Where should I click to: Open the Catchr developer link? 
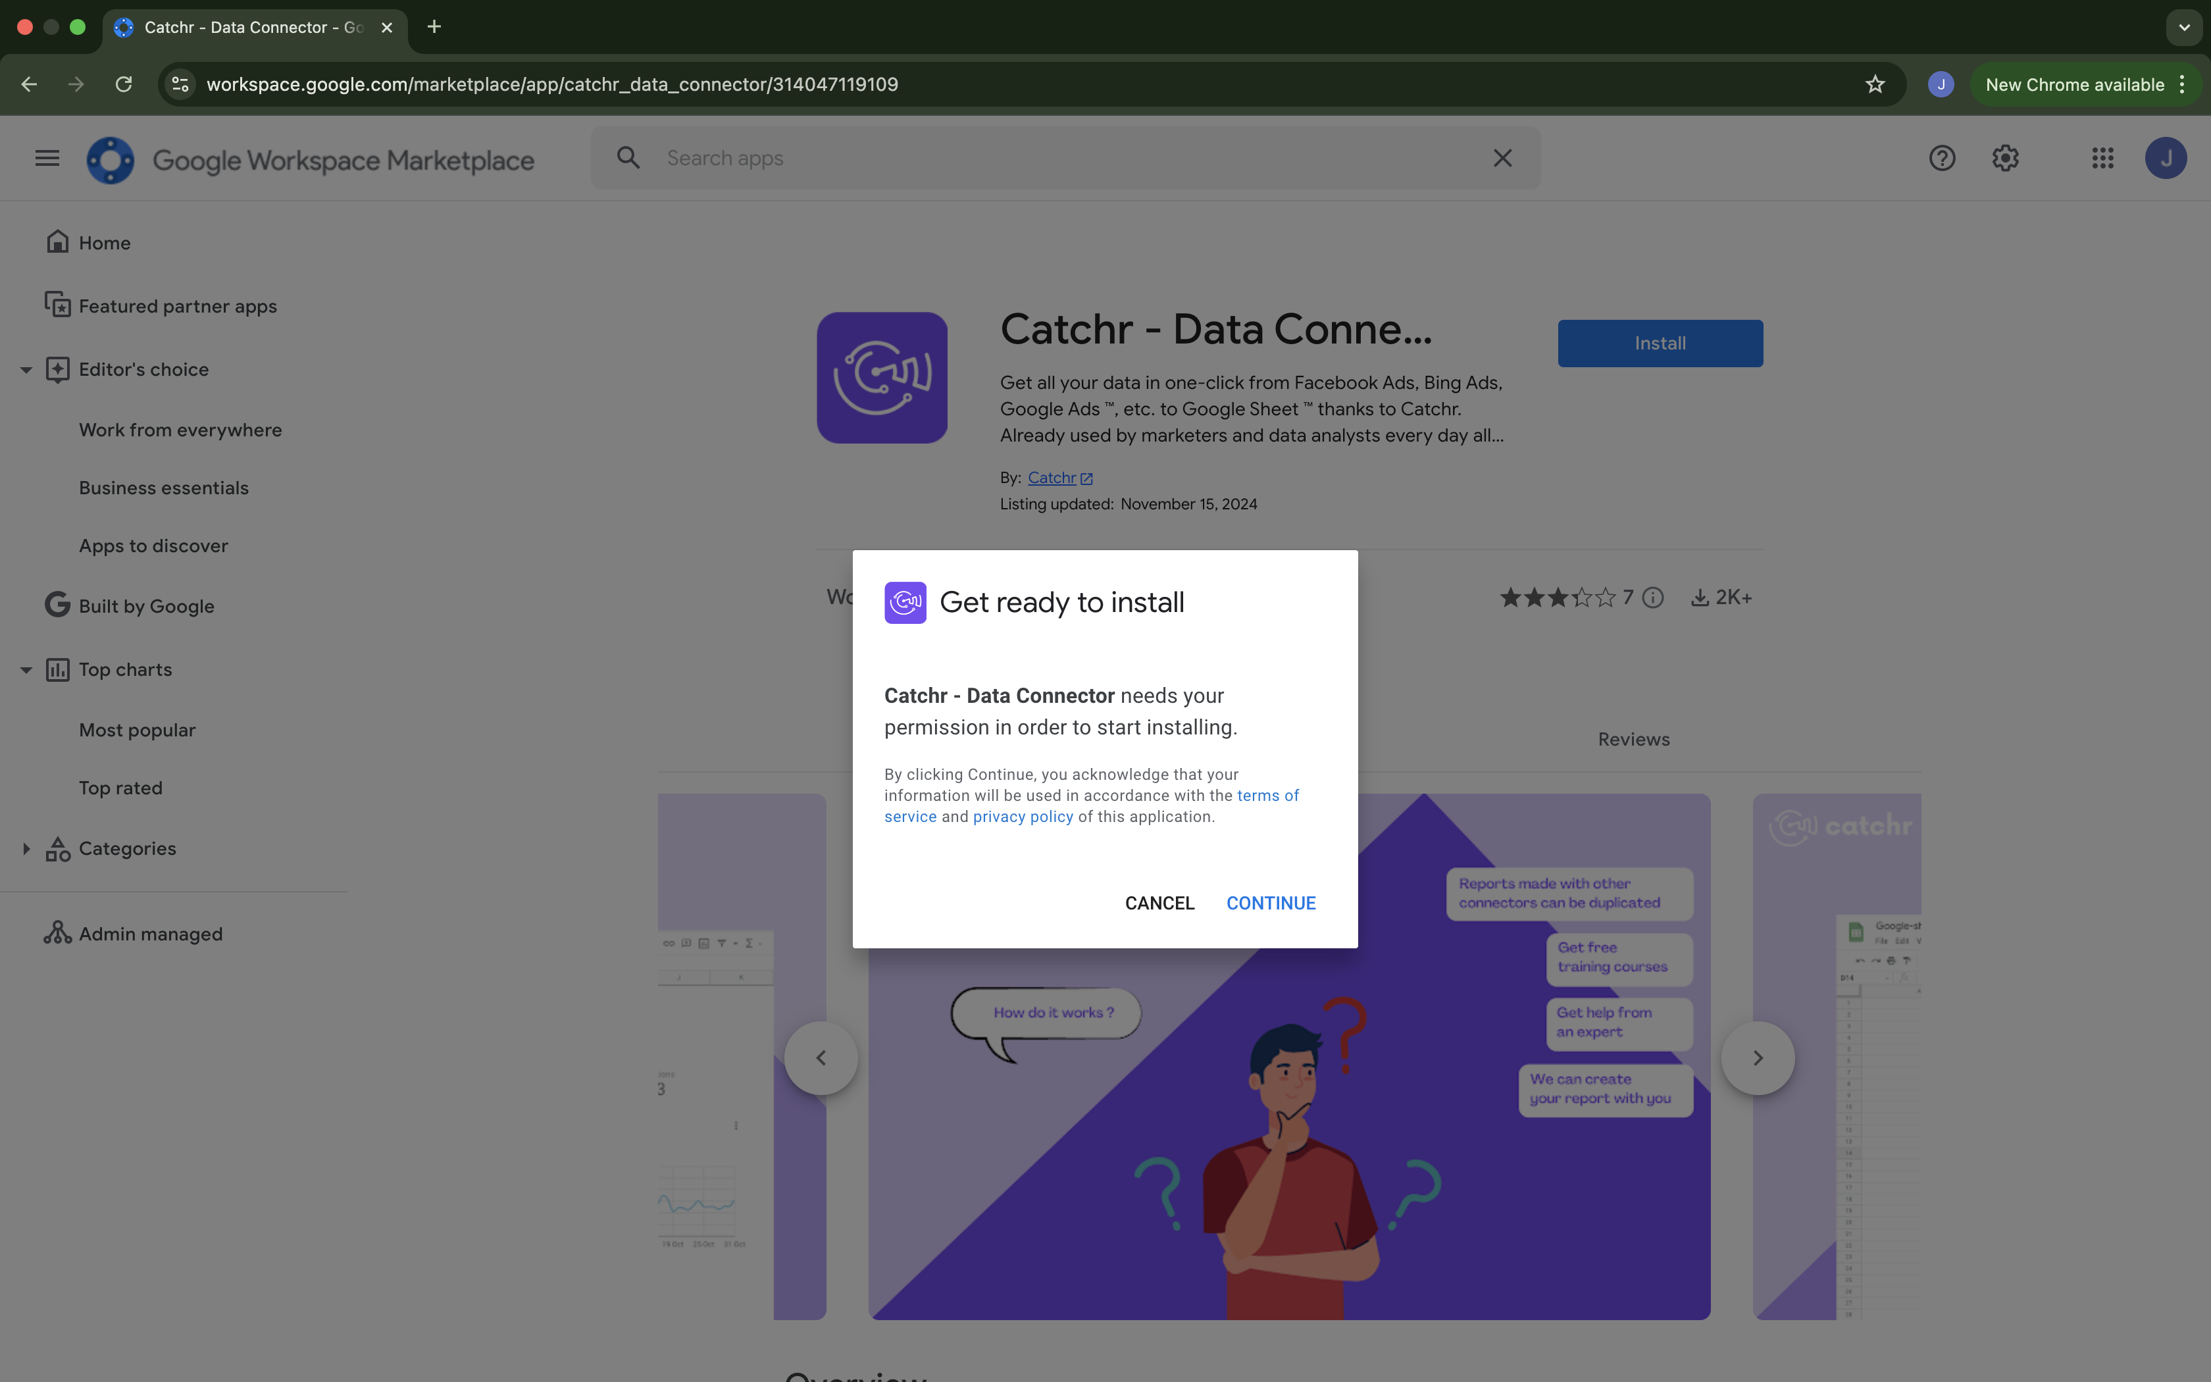1060,477
